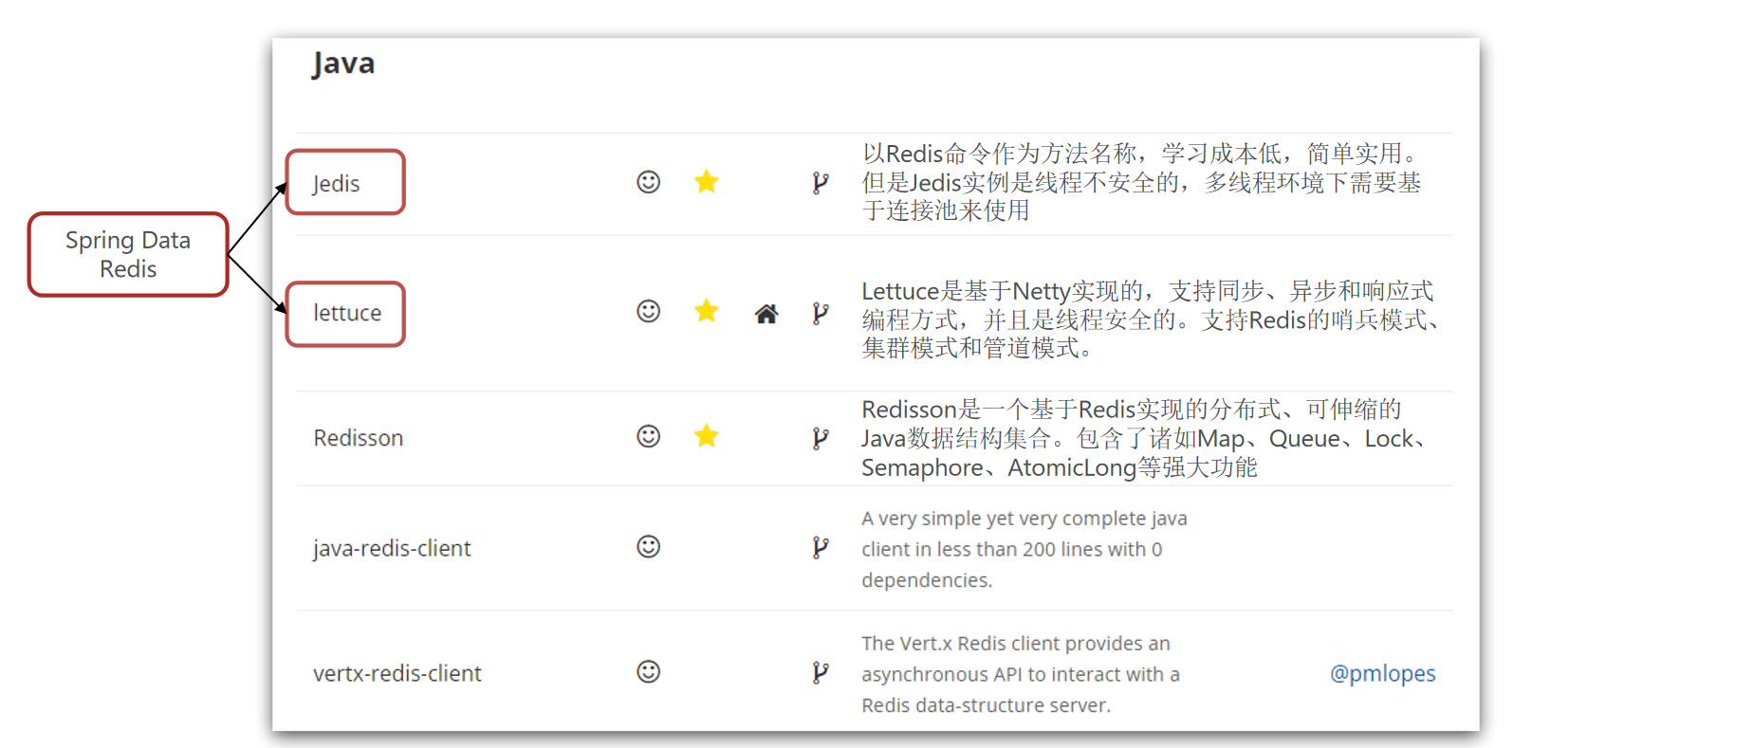
Task: Open the repository fork icon for Jedis
Action: point(821,183)
